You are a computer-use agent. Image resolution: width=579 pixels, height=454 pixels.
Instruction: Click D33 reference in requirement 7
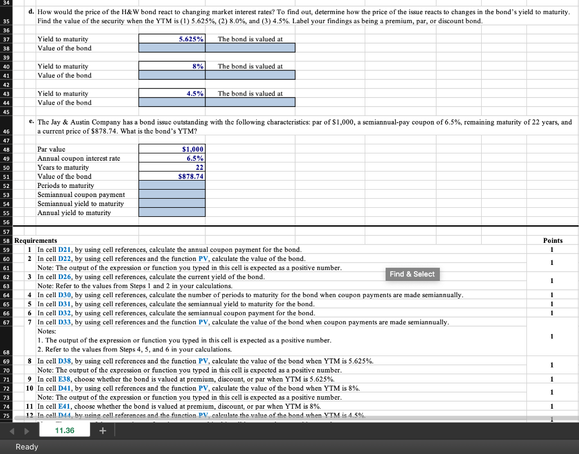click(x=64, y=322)
